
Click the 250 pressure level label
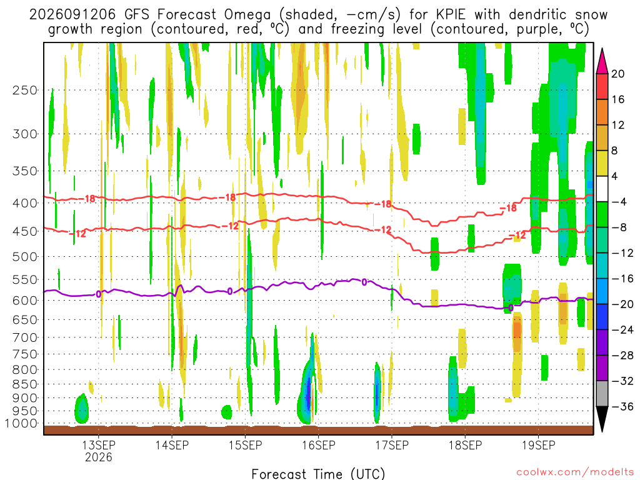25,90
